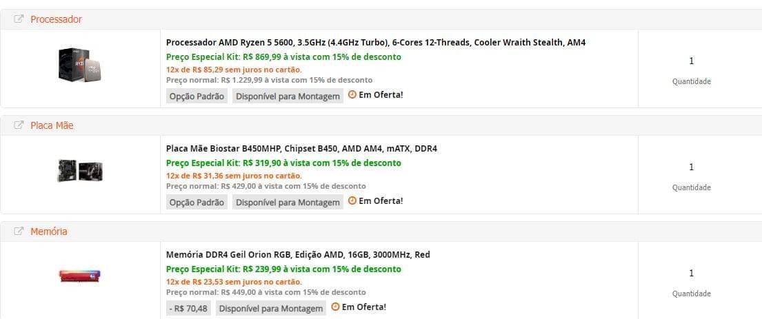Click the processor's Opção Padrão tag
The image size is (762, 319).
(x=197, y=96)
